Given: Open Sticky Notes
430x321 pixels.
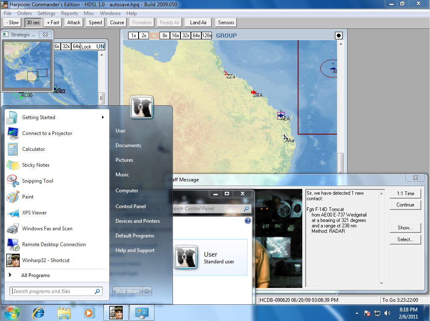Looking at the screenshot, I should [x=56, y=165].
